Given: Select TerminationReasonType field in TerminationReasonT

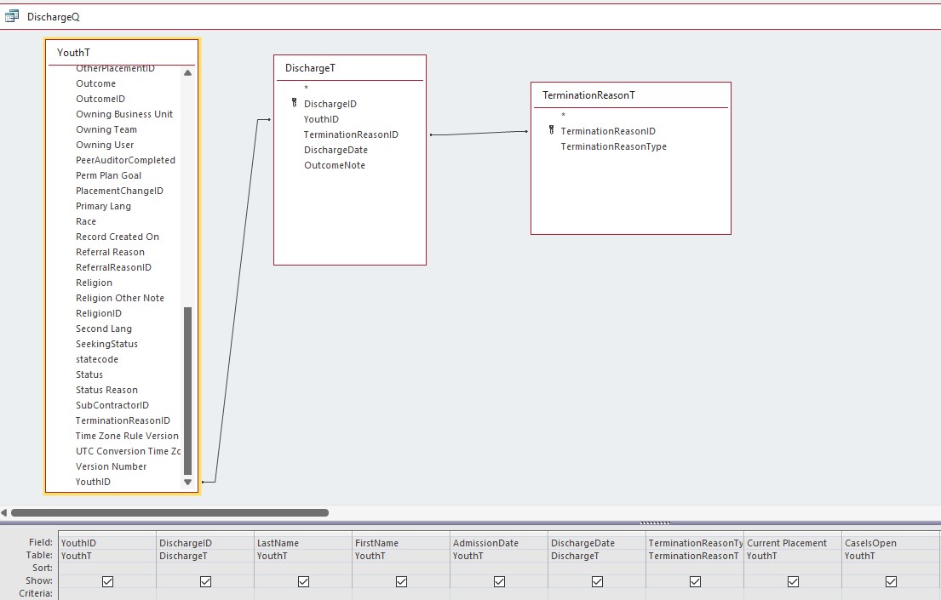Looking at the screenshot, I should (x=613, y=146).
